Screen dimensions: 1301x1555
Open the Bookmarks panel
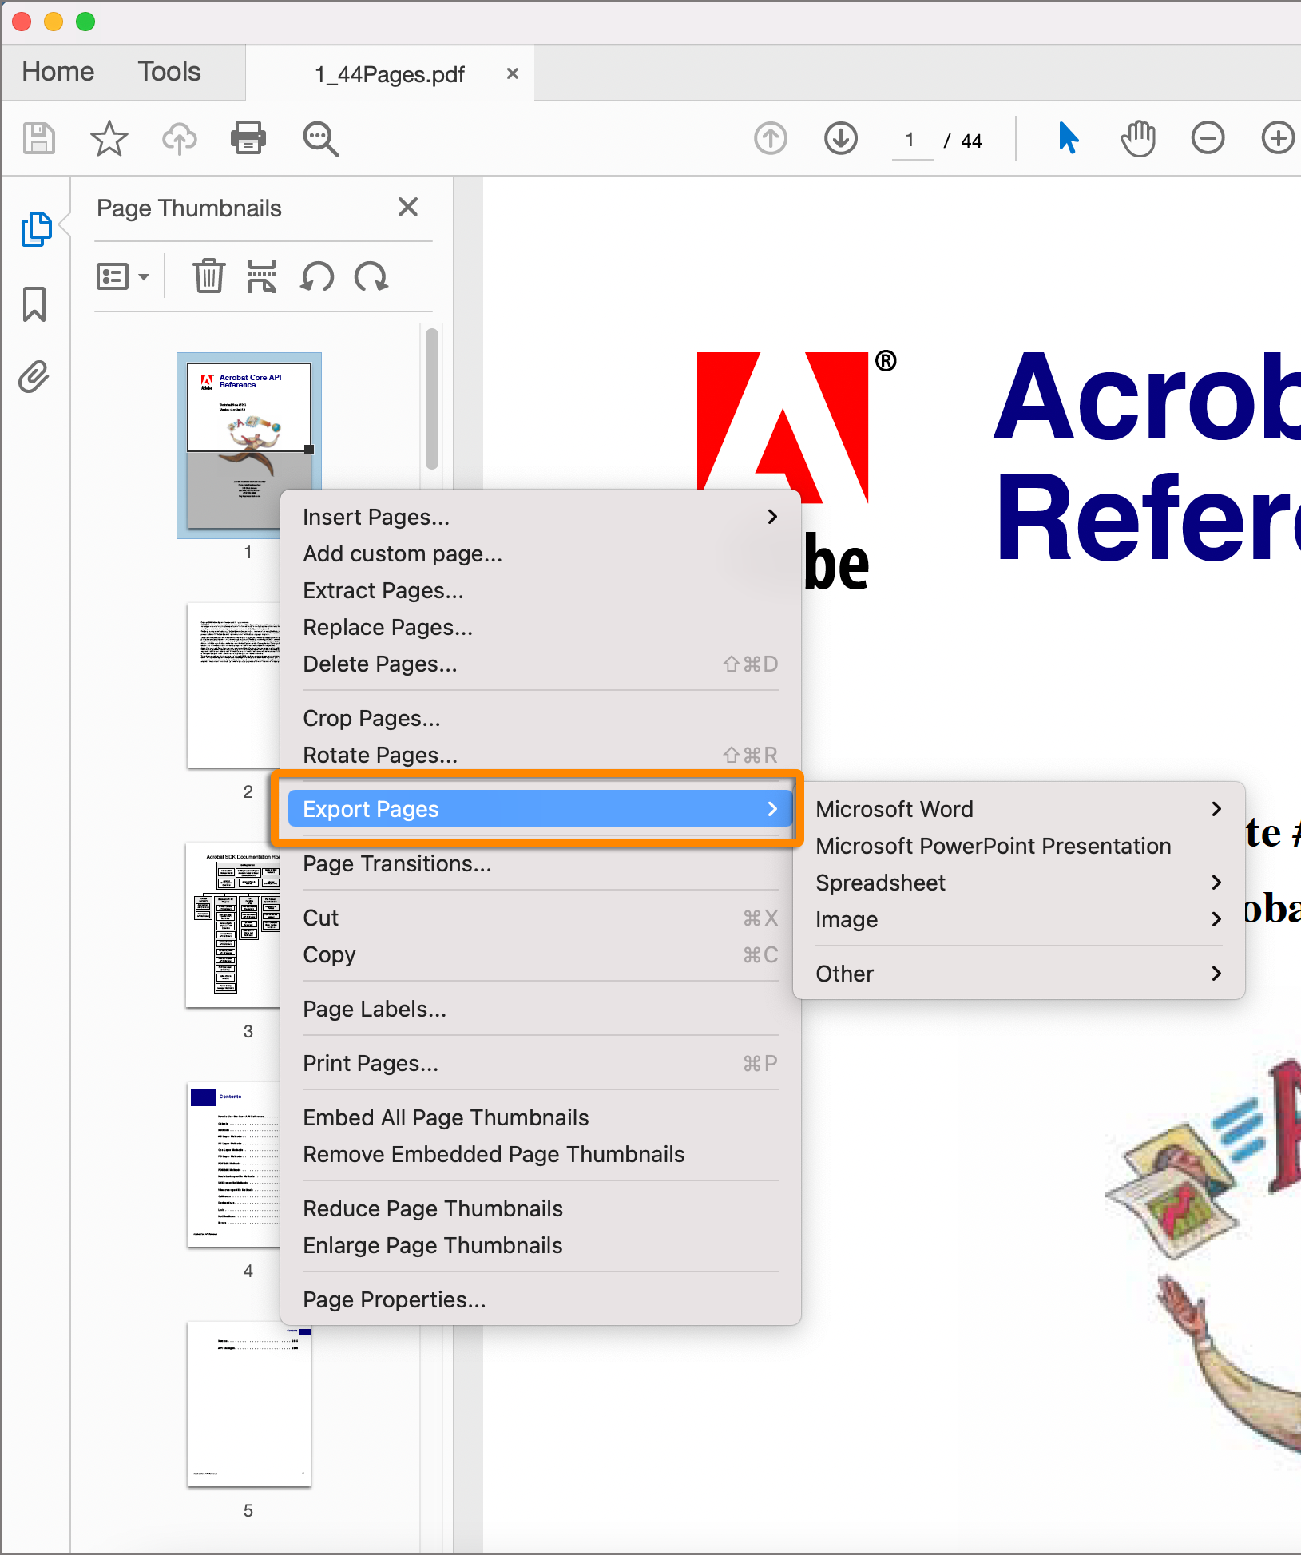33,304
